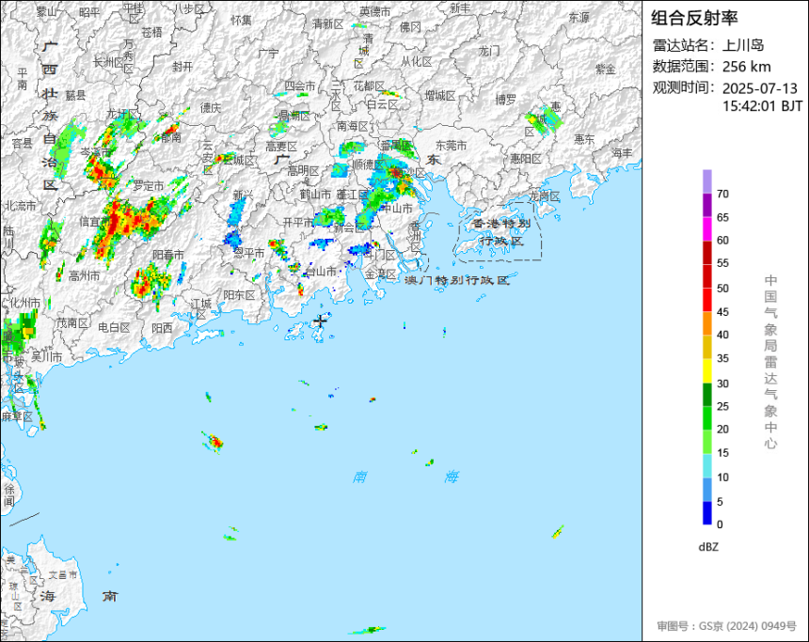Click the 茂南区 district label

coord(72,323)
